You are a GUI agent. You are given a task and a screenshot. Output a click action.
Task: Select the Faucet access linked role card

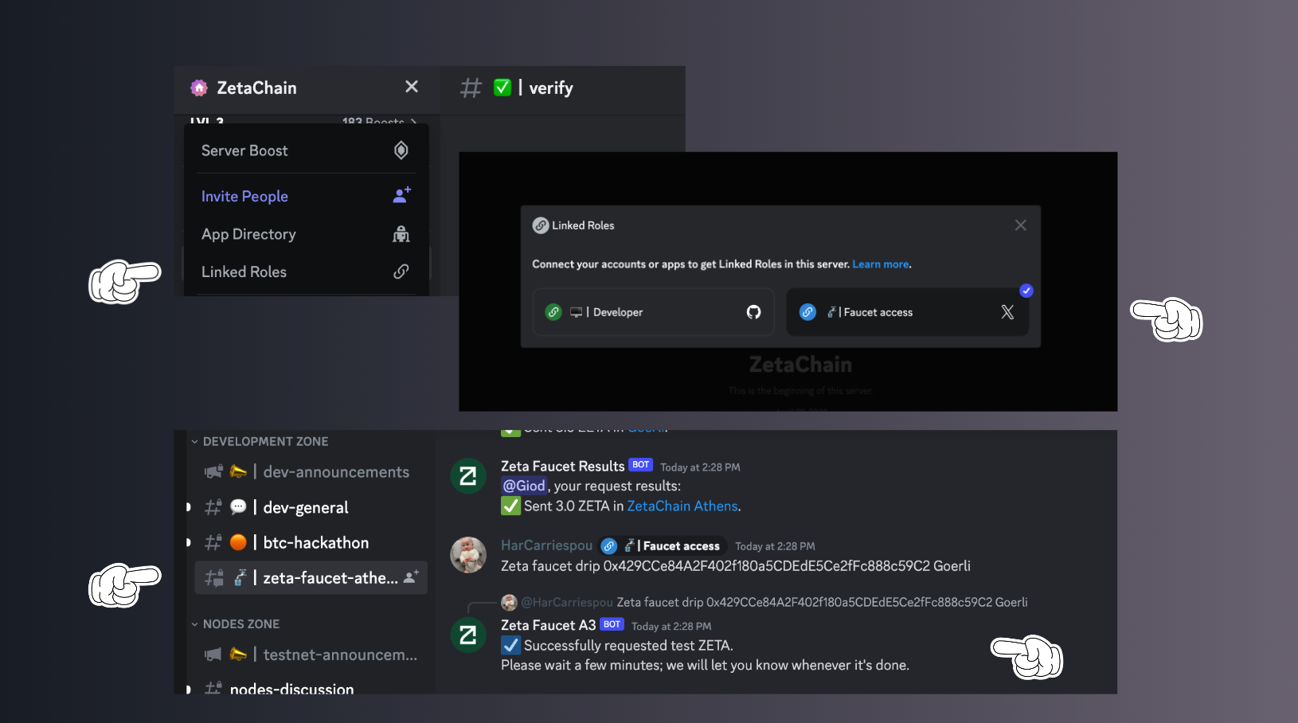pyautogui.click(x=908, y=312)
